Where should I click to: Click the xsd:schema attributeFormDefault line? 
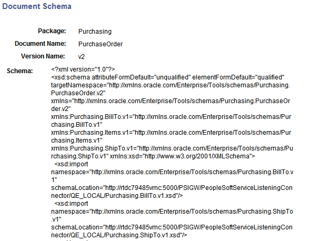(x=168, y=77)
